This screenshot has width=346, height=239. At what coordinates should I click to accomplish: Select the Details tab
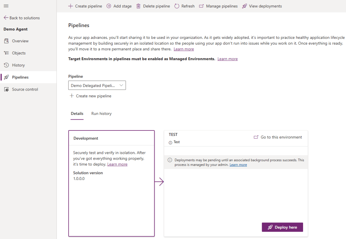coord(77,114)
